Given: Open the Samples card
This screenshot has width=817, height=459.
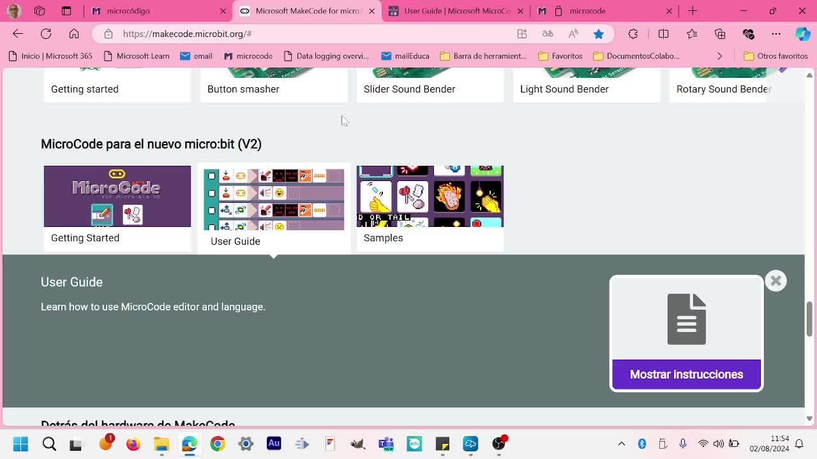Looking at the screenshot, I should point(430,208).
